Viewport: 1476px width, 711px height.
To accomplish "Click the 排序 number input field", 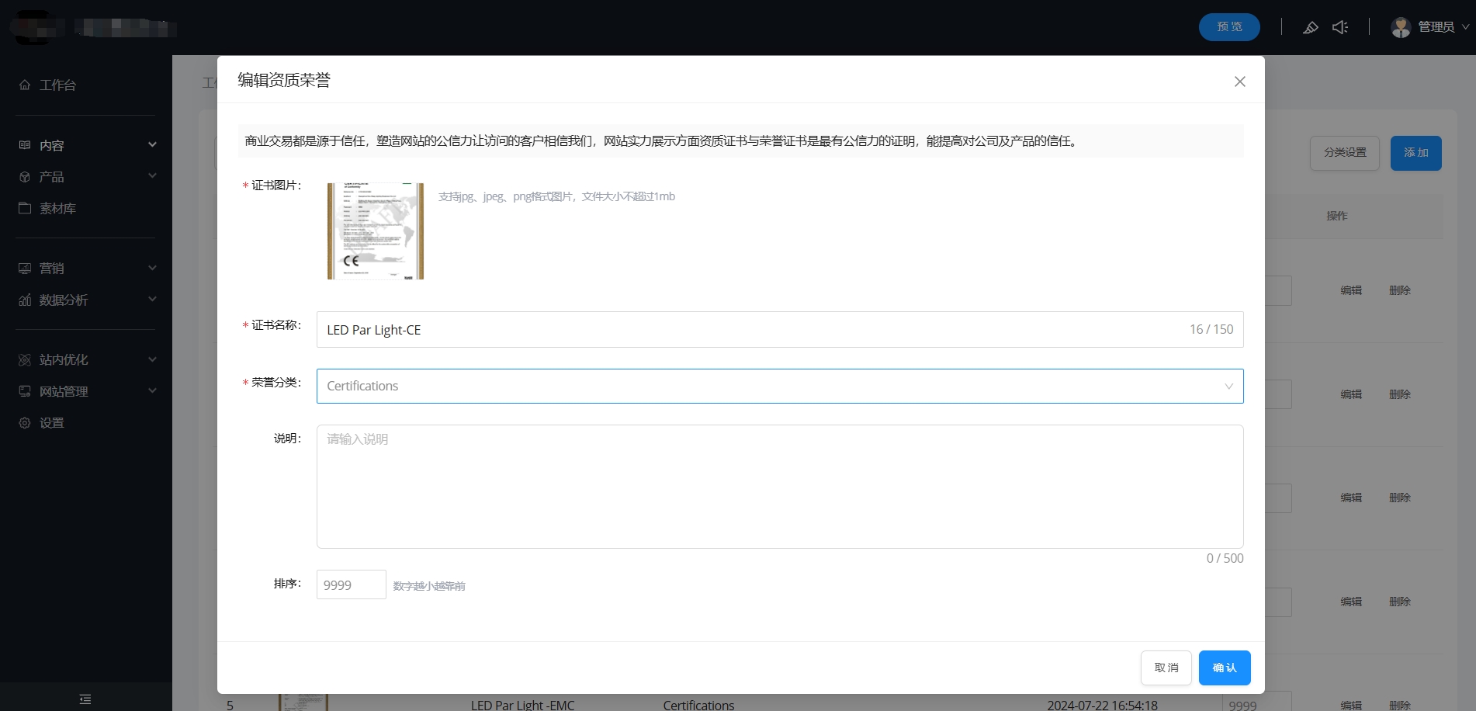I will point(351,585).
